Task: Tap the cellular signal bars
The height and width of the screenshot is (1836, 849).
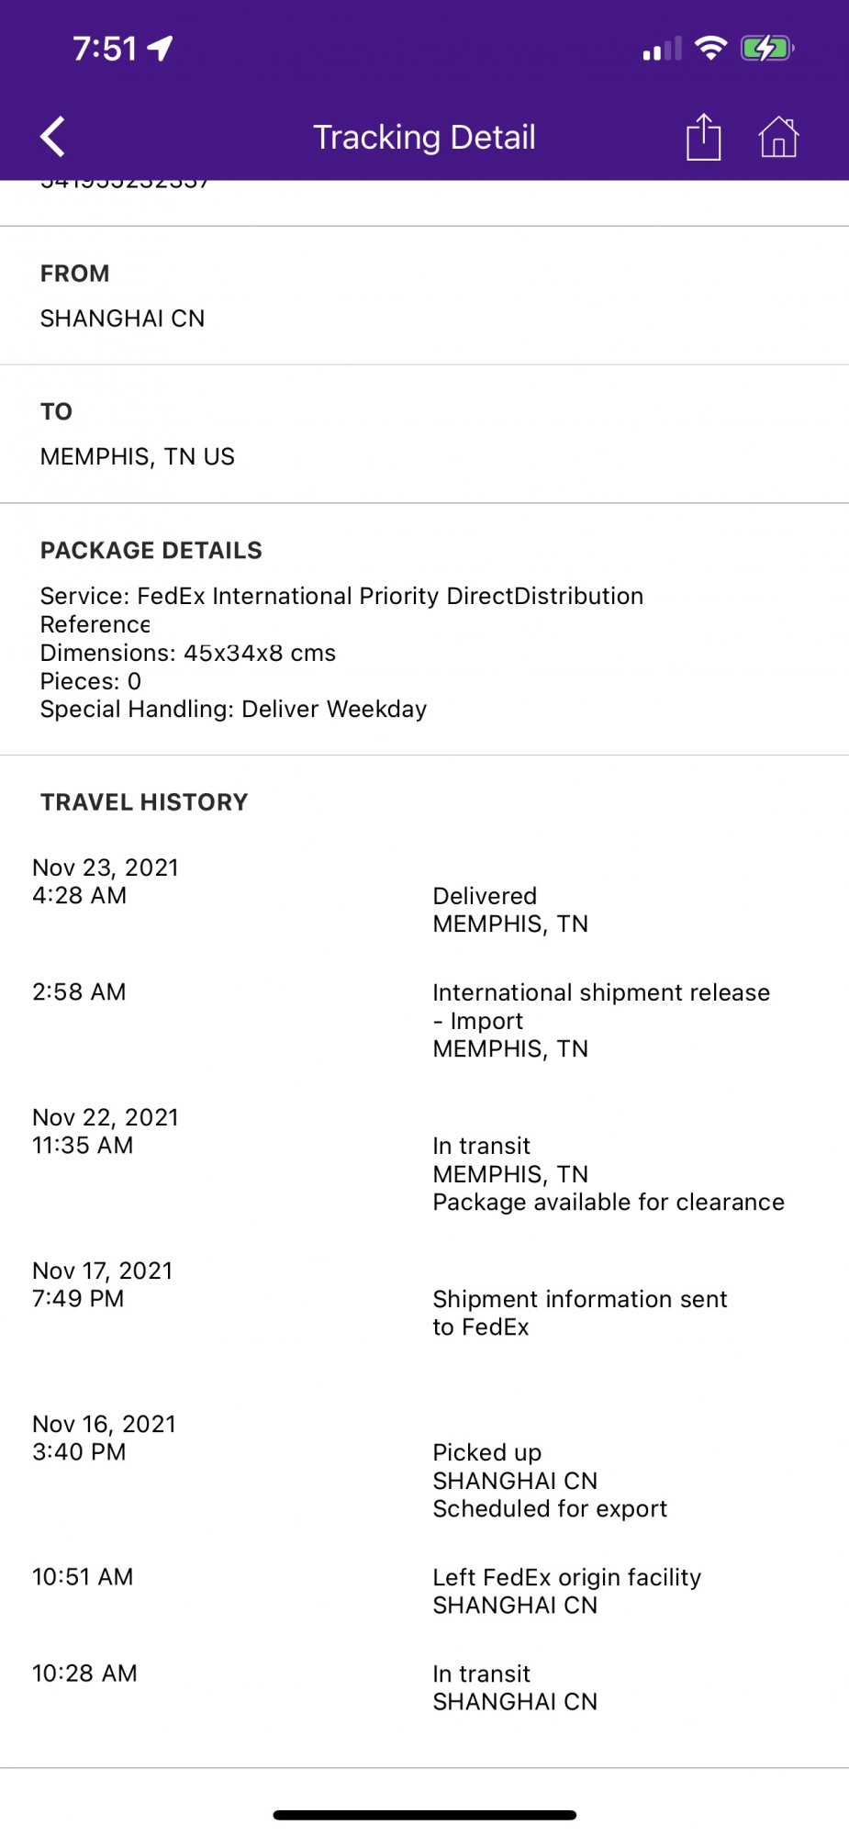Action: 662,49
